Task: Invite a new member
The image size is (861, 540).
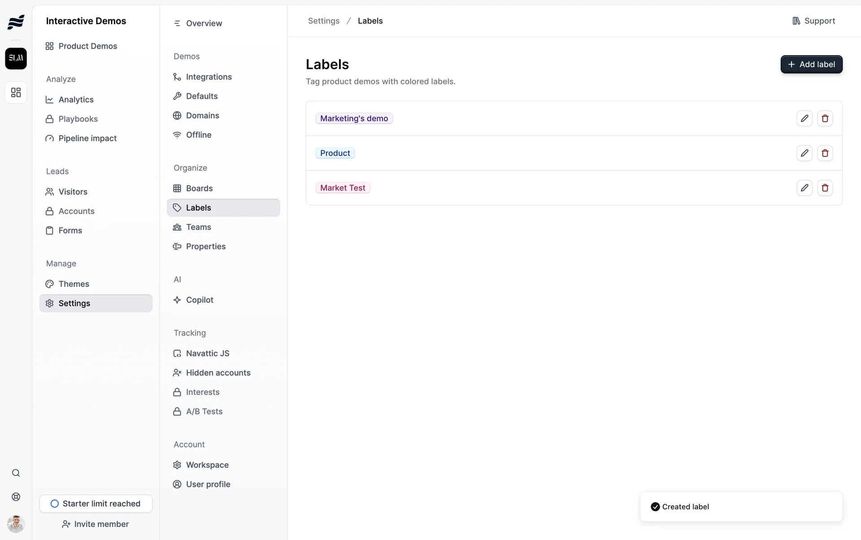Action: click(96, 524)
